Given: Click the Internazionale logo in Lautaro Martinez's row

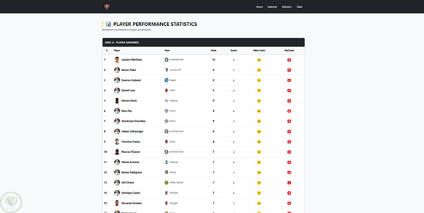Looking at the screenshot, I should pos(166,60).
